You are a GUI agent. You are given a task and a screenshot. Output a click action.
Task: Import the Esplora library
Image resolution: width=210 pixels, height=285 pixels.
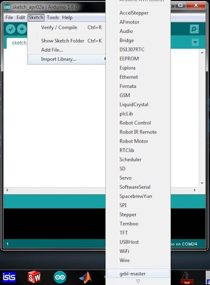point(127,68)
